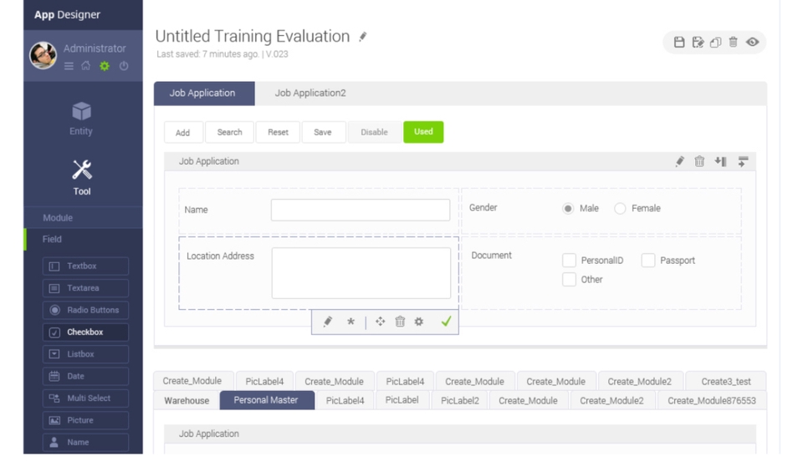The width and height of the screenshot is (803, 467).
Task: Switch to the Job Application2 tab
Action: coord(310,93)
